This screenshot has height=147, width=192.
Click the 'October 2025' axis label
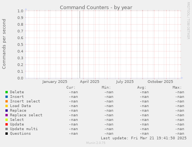tap(160, 82)
